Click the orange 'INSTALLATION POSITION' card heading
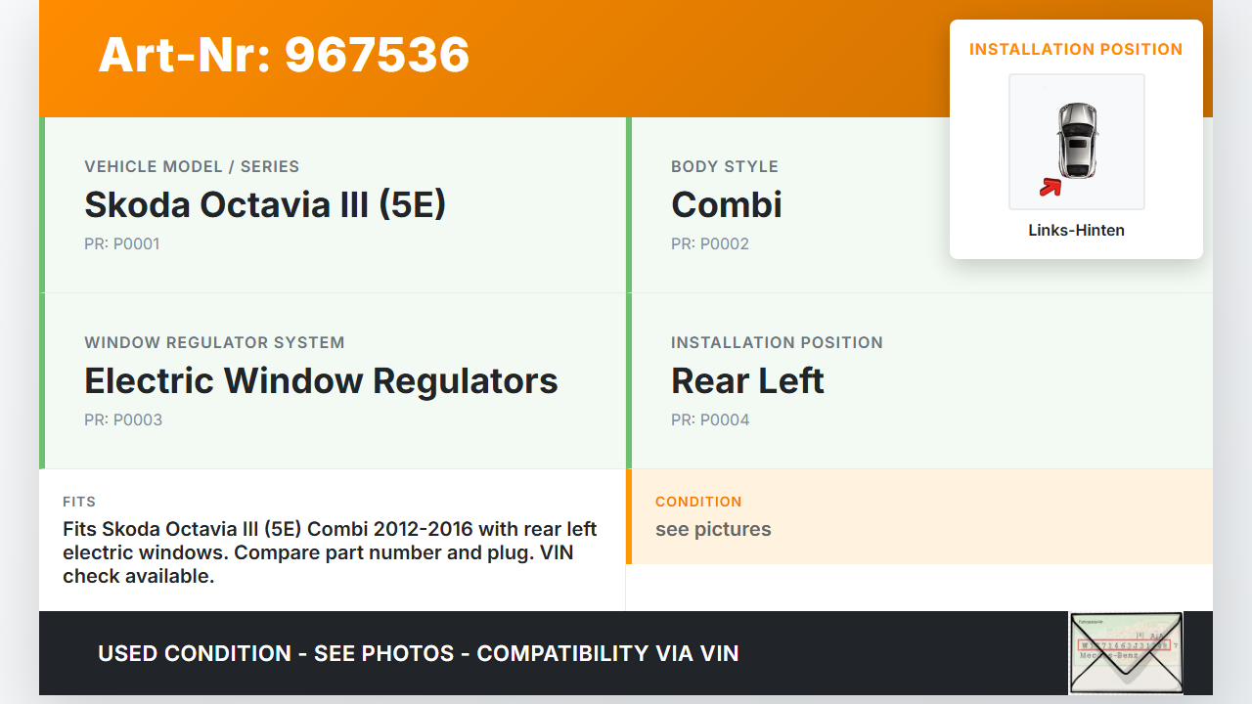This screenshot has width=1252, height=704. click(1076, 50)
